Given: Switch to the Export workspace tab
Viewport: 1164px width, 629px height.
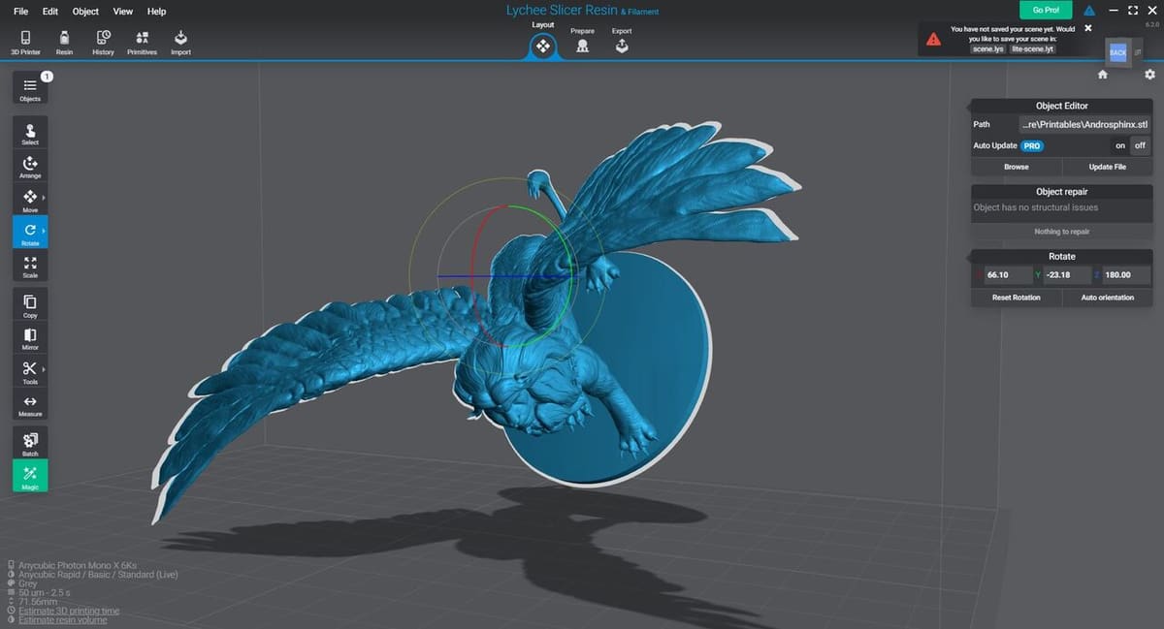Looking at the screenshot, I should click(622, 41).
